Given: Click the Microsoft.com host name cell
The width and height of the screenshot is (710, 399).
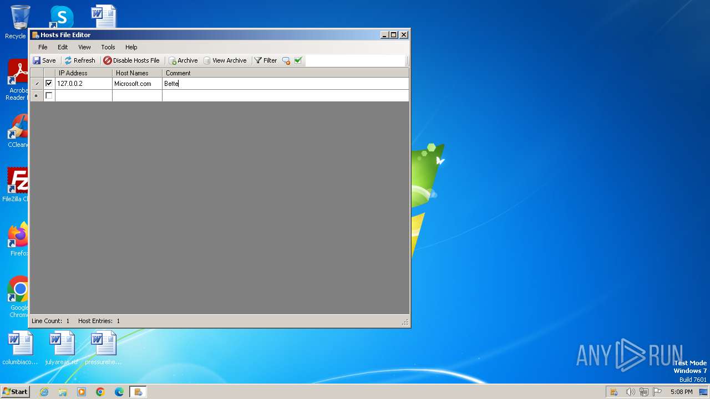Looking at the screenshot, I should click(137, 84).
